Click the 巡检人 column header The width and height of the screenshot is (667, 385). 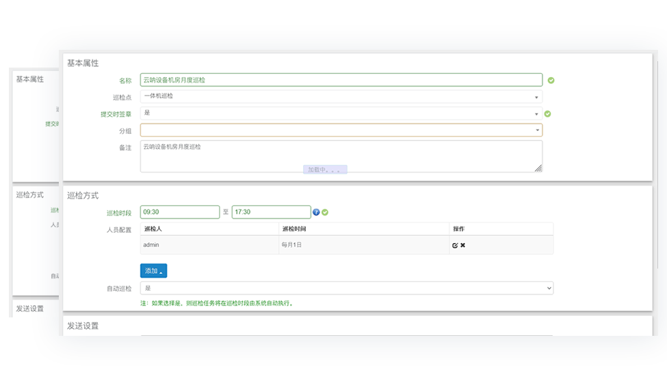click(x=153, y=229)
